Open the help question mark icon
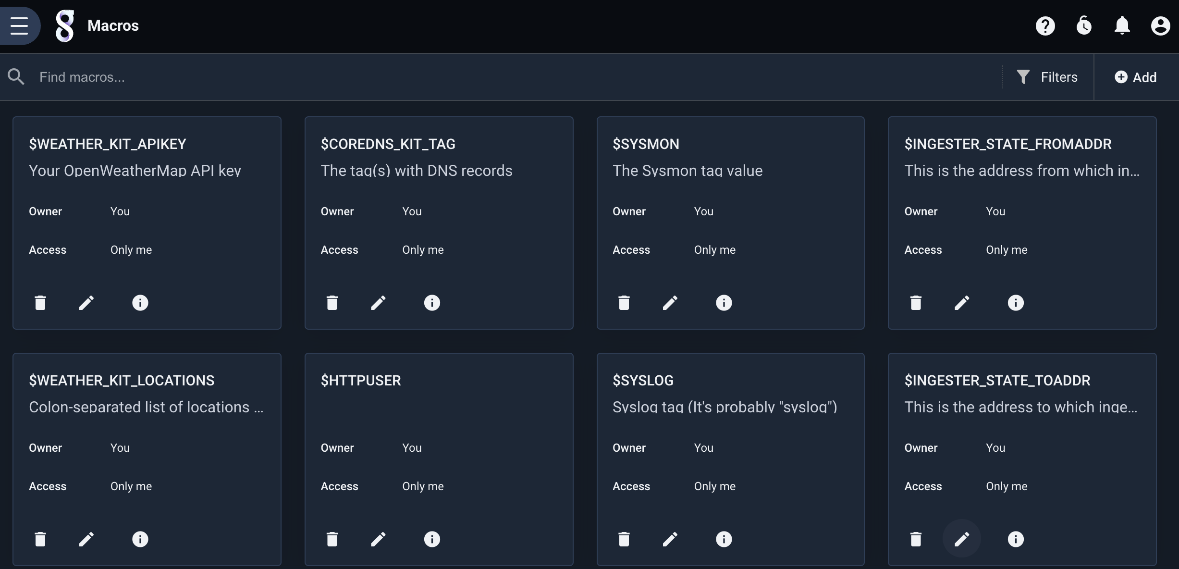The image size is (1179, 569). click(1045, 25)
